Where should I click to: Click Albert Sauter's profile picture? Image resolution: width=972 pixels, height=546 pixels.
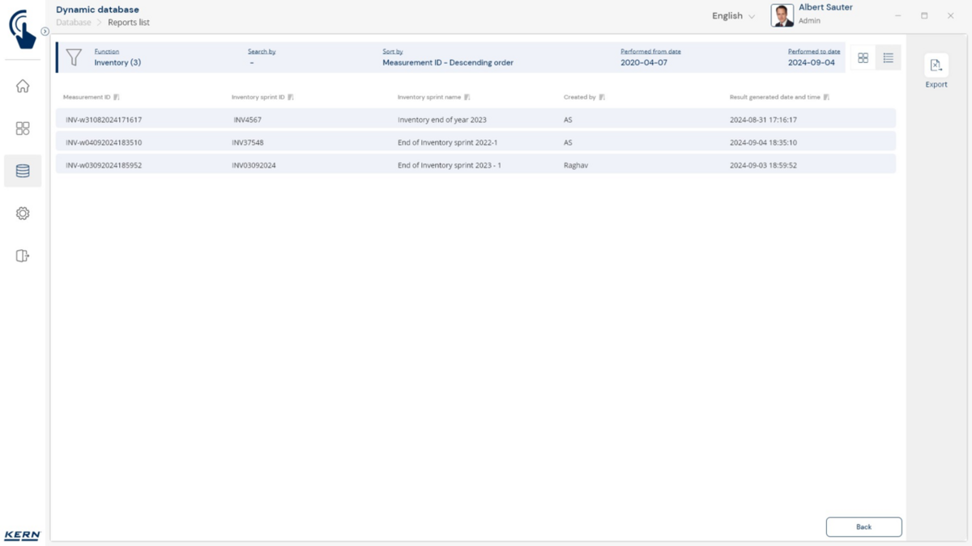(x=782, y=15)
